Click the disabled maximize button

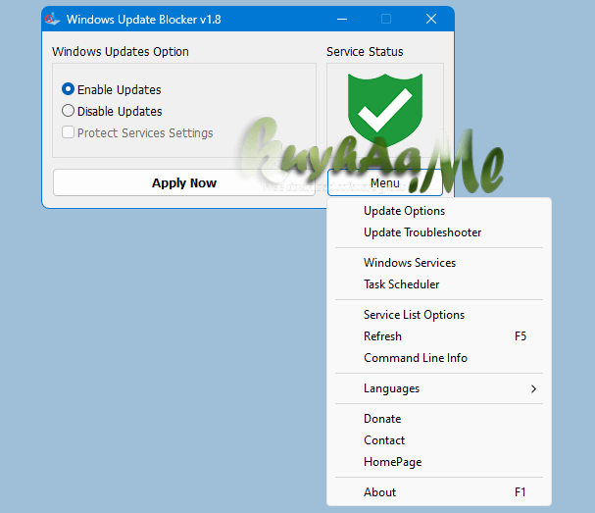[386, 19]
